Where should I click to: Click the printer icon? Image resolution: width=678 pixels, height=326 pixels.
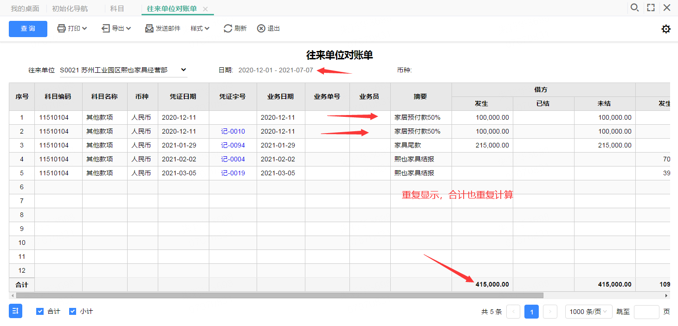click(61, 29)
